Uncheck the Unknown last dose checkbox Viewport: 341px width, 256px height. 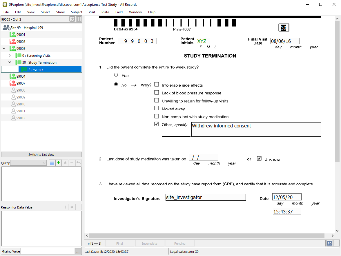[259, 159]
